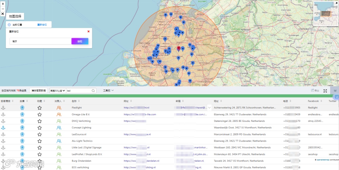
Task: Toggle favorite star for Alu-Light Technics
Action: point(40,141)
